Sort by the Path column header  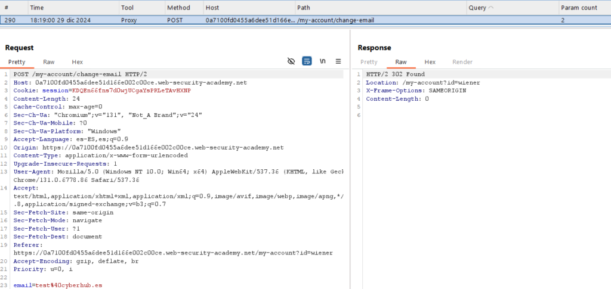[381, 8]
